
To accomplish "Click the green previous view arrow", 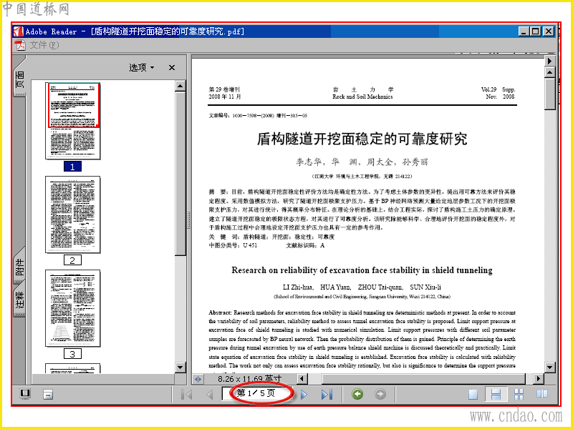I will point(357,395).
